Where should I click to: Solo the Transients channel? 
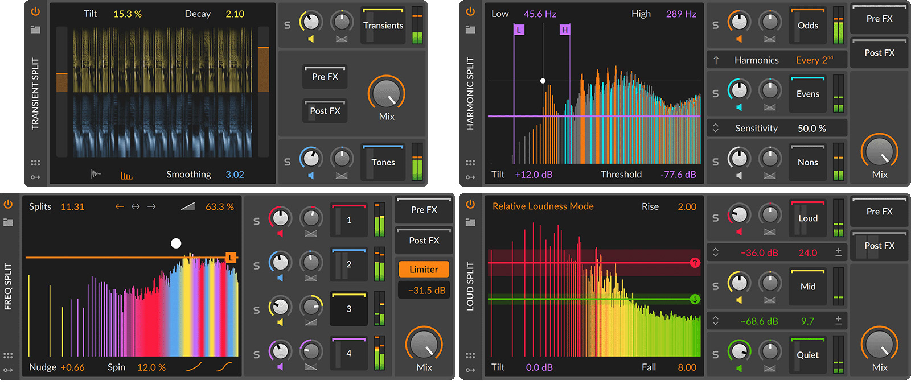pos(287,25)
